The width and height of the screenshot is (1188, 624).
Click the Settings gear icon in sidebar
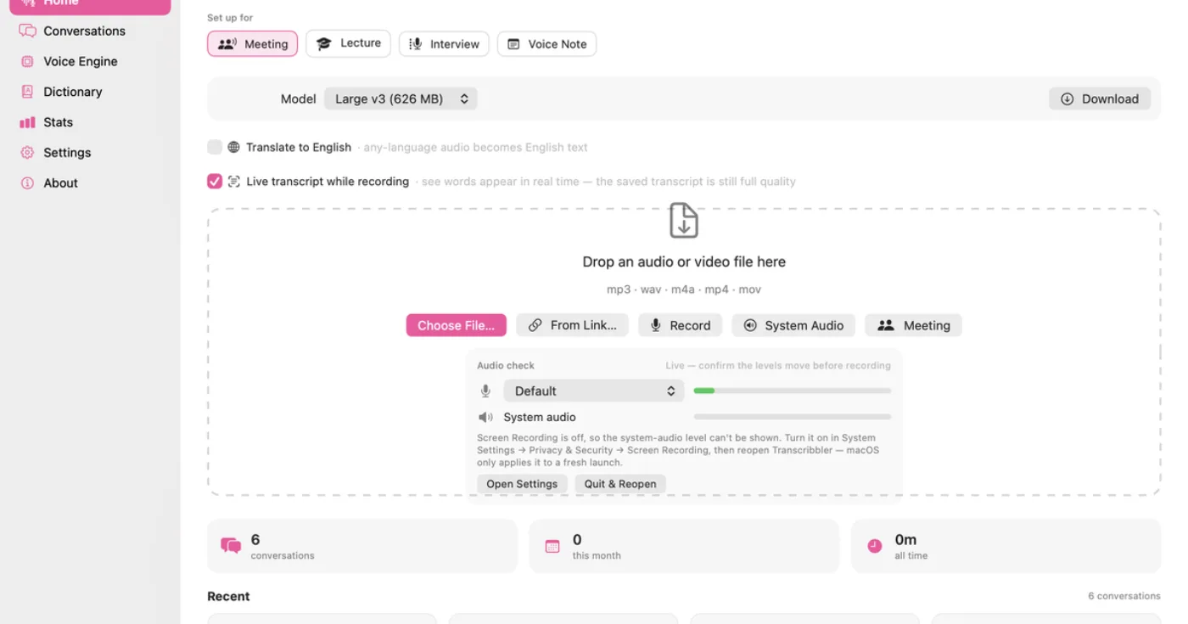[x=27, y=153]
